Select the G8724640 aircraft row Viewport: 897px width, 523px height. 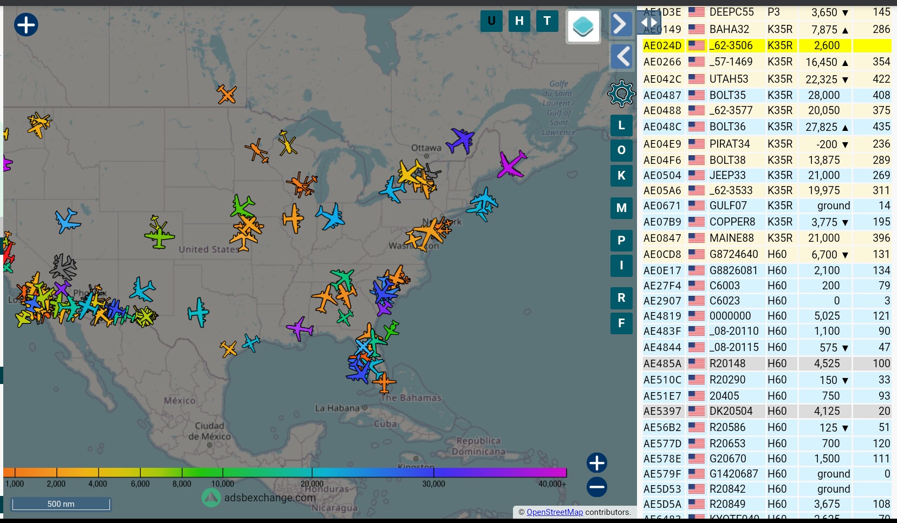(x=767, y=254)
